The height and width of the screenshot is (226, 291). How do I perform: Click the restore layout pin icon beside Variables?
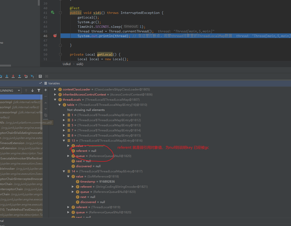pos(40,83)
